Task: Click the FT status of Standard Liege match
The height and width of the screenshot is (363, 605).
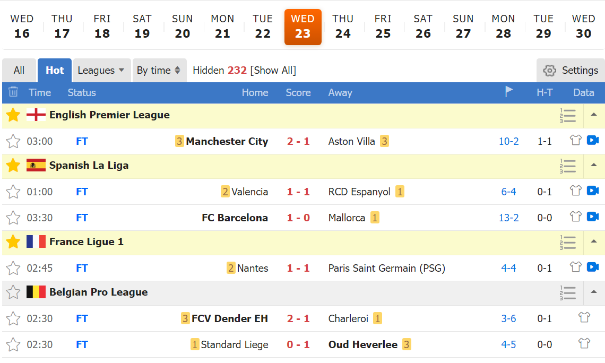Action: 82,344
